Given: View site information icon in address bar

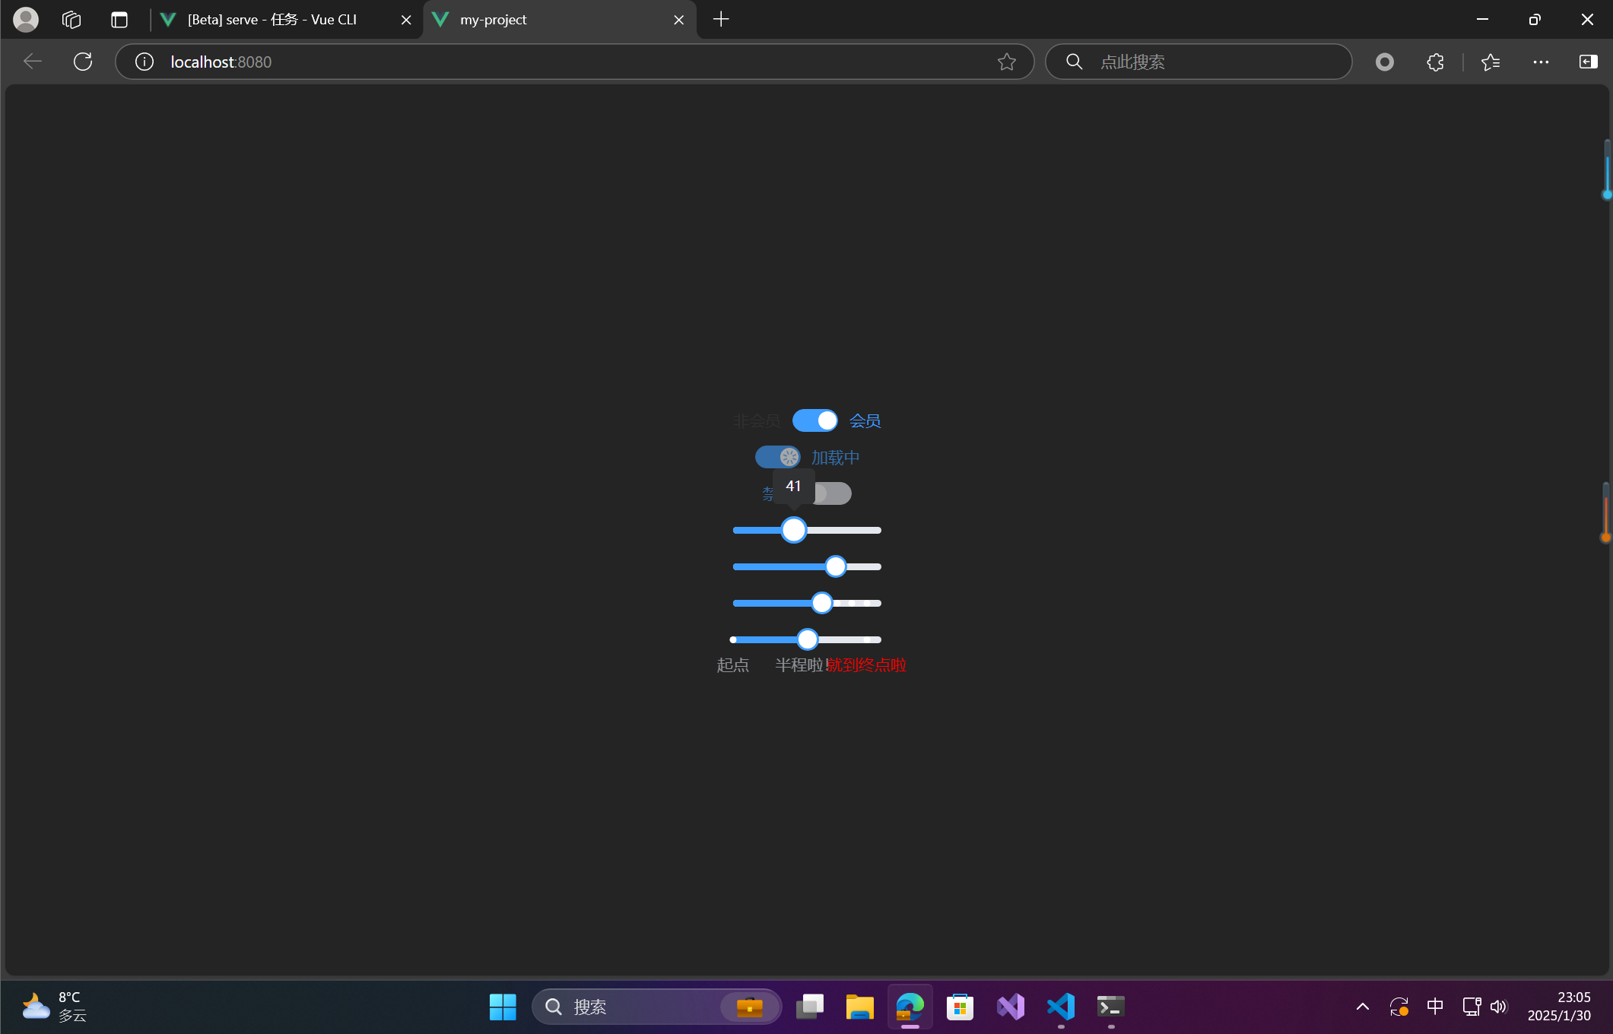Looking at the screenshot, I should (x=144, y=62).
